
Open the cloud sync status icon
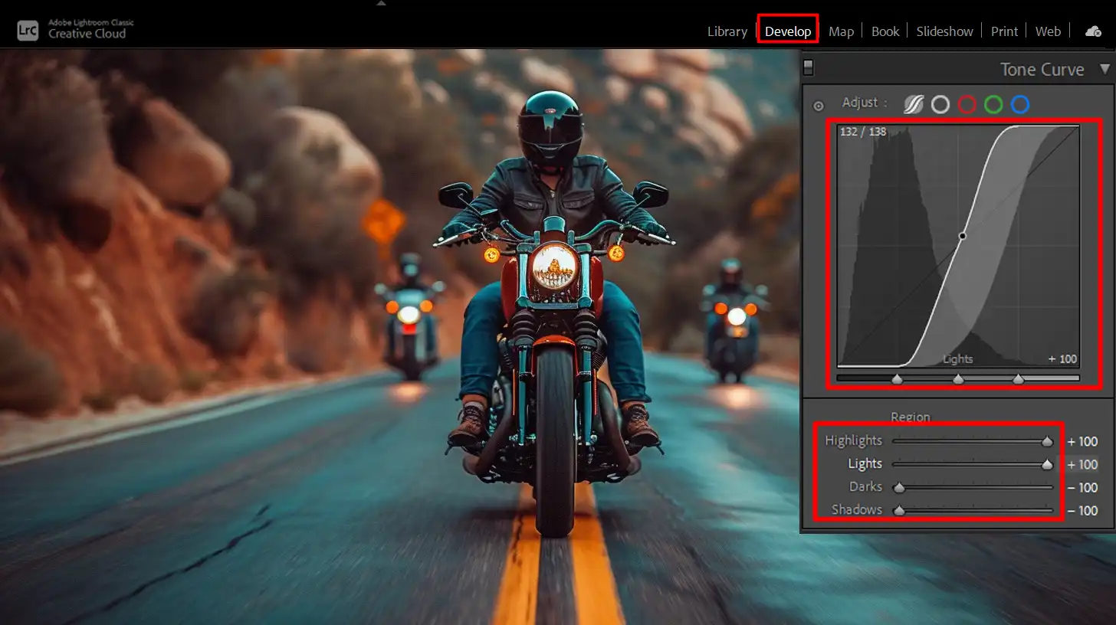click(x=1093, y=31)
